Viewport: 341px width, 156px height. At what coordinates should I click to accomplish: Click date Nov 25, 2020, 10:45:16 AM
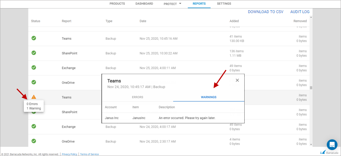159,39
